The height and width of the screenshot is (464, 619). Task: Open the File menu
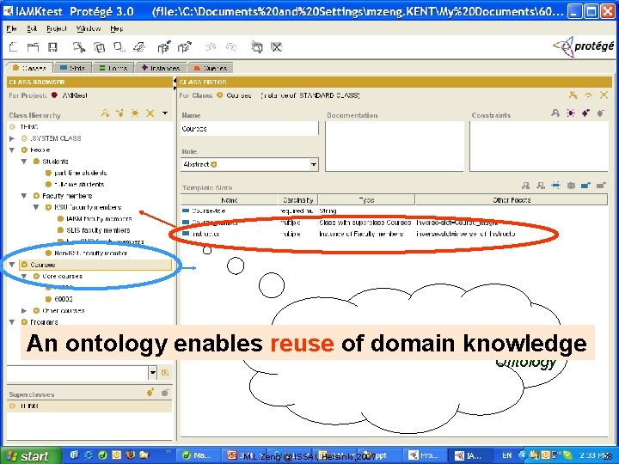11,28
